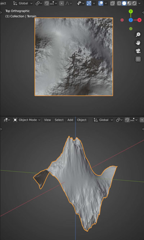Image resolution: width=144 pixels, height=240 pixels.
Task: Switch perspective/orthographic with the grid icon
Action: click(x=138, y=59)
